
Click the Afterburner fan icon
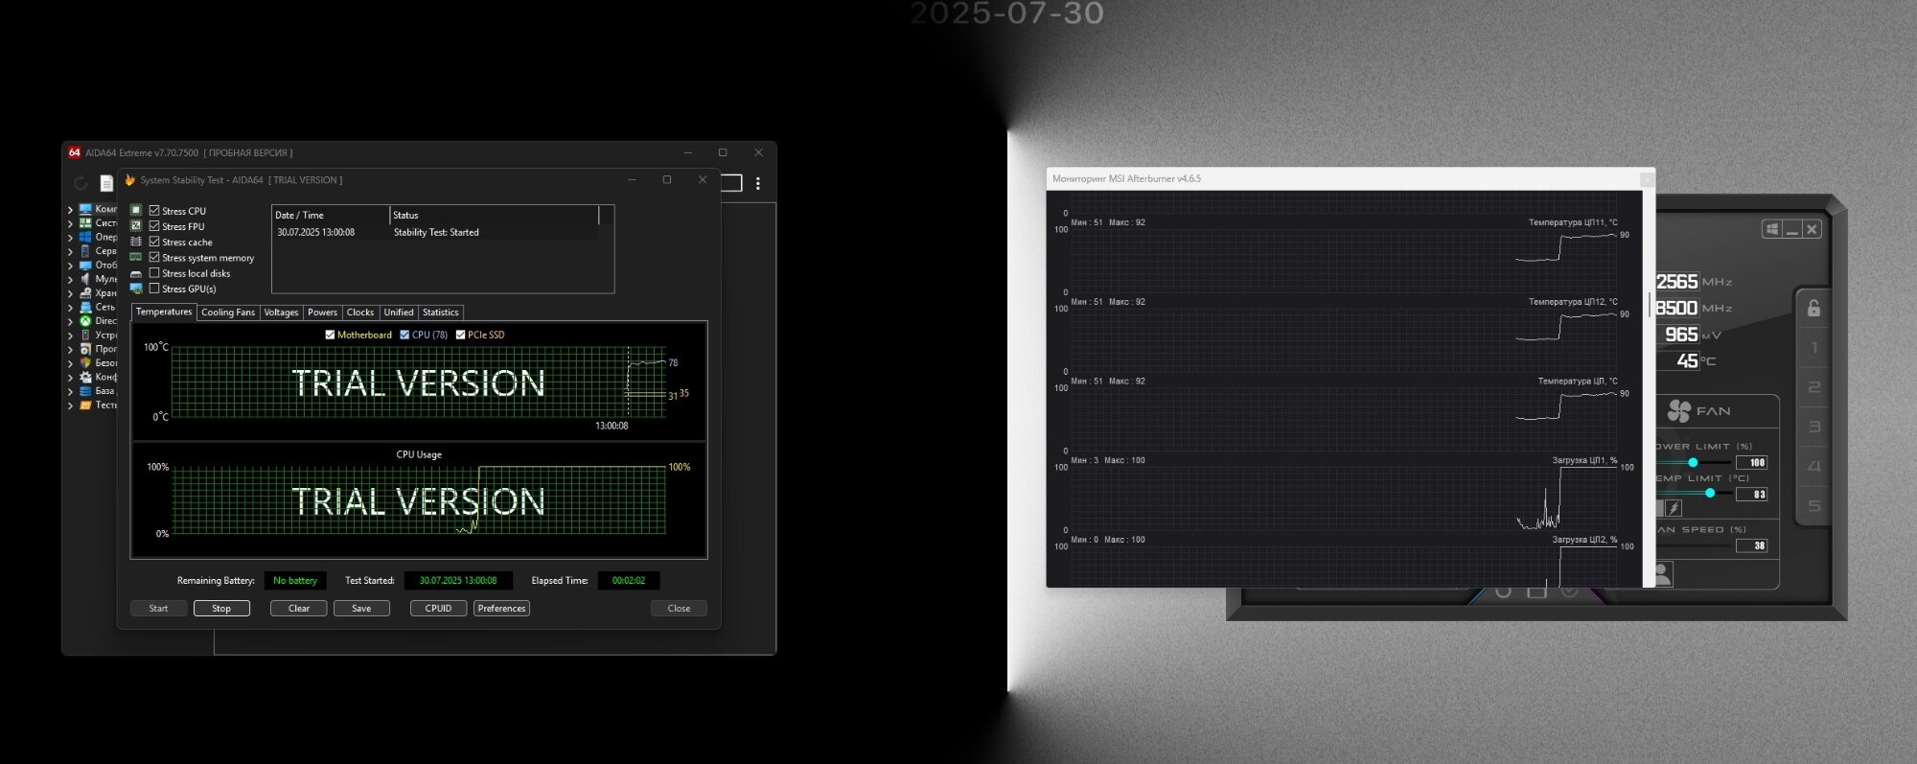click(x=1679, y=411)
